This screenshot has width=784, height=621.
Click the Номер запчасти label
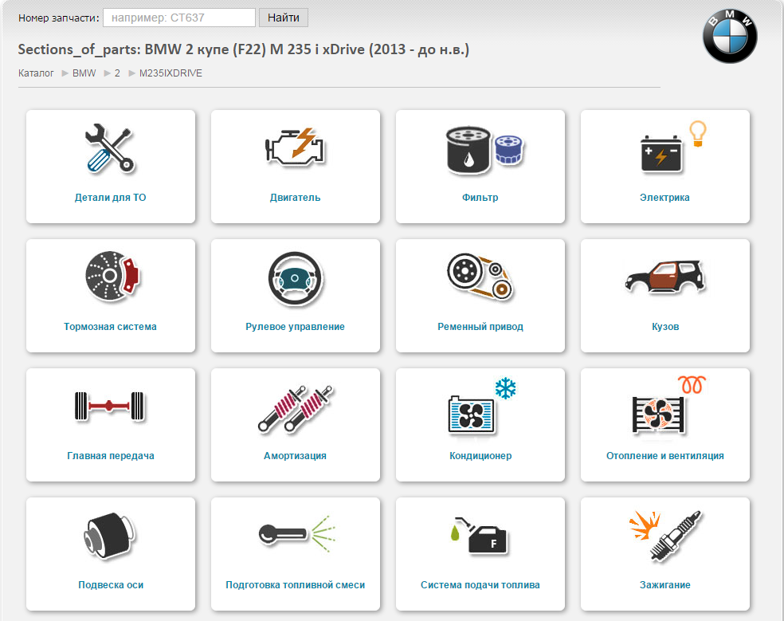tap(58, 18)
